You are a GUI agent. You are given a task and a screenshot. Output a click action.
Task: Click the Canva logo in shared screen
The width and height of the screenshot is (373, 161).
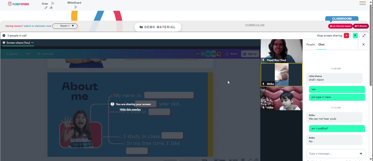tap(12, 54)
